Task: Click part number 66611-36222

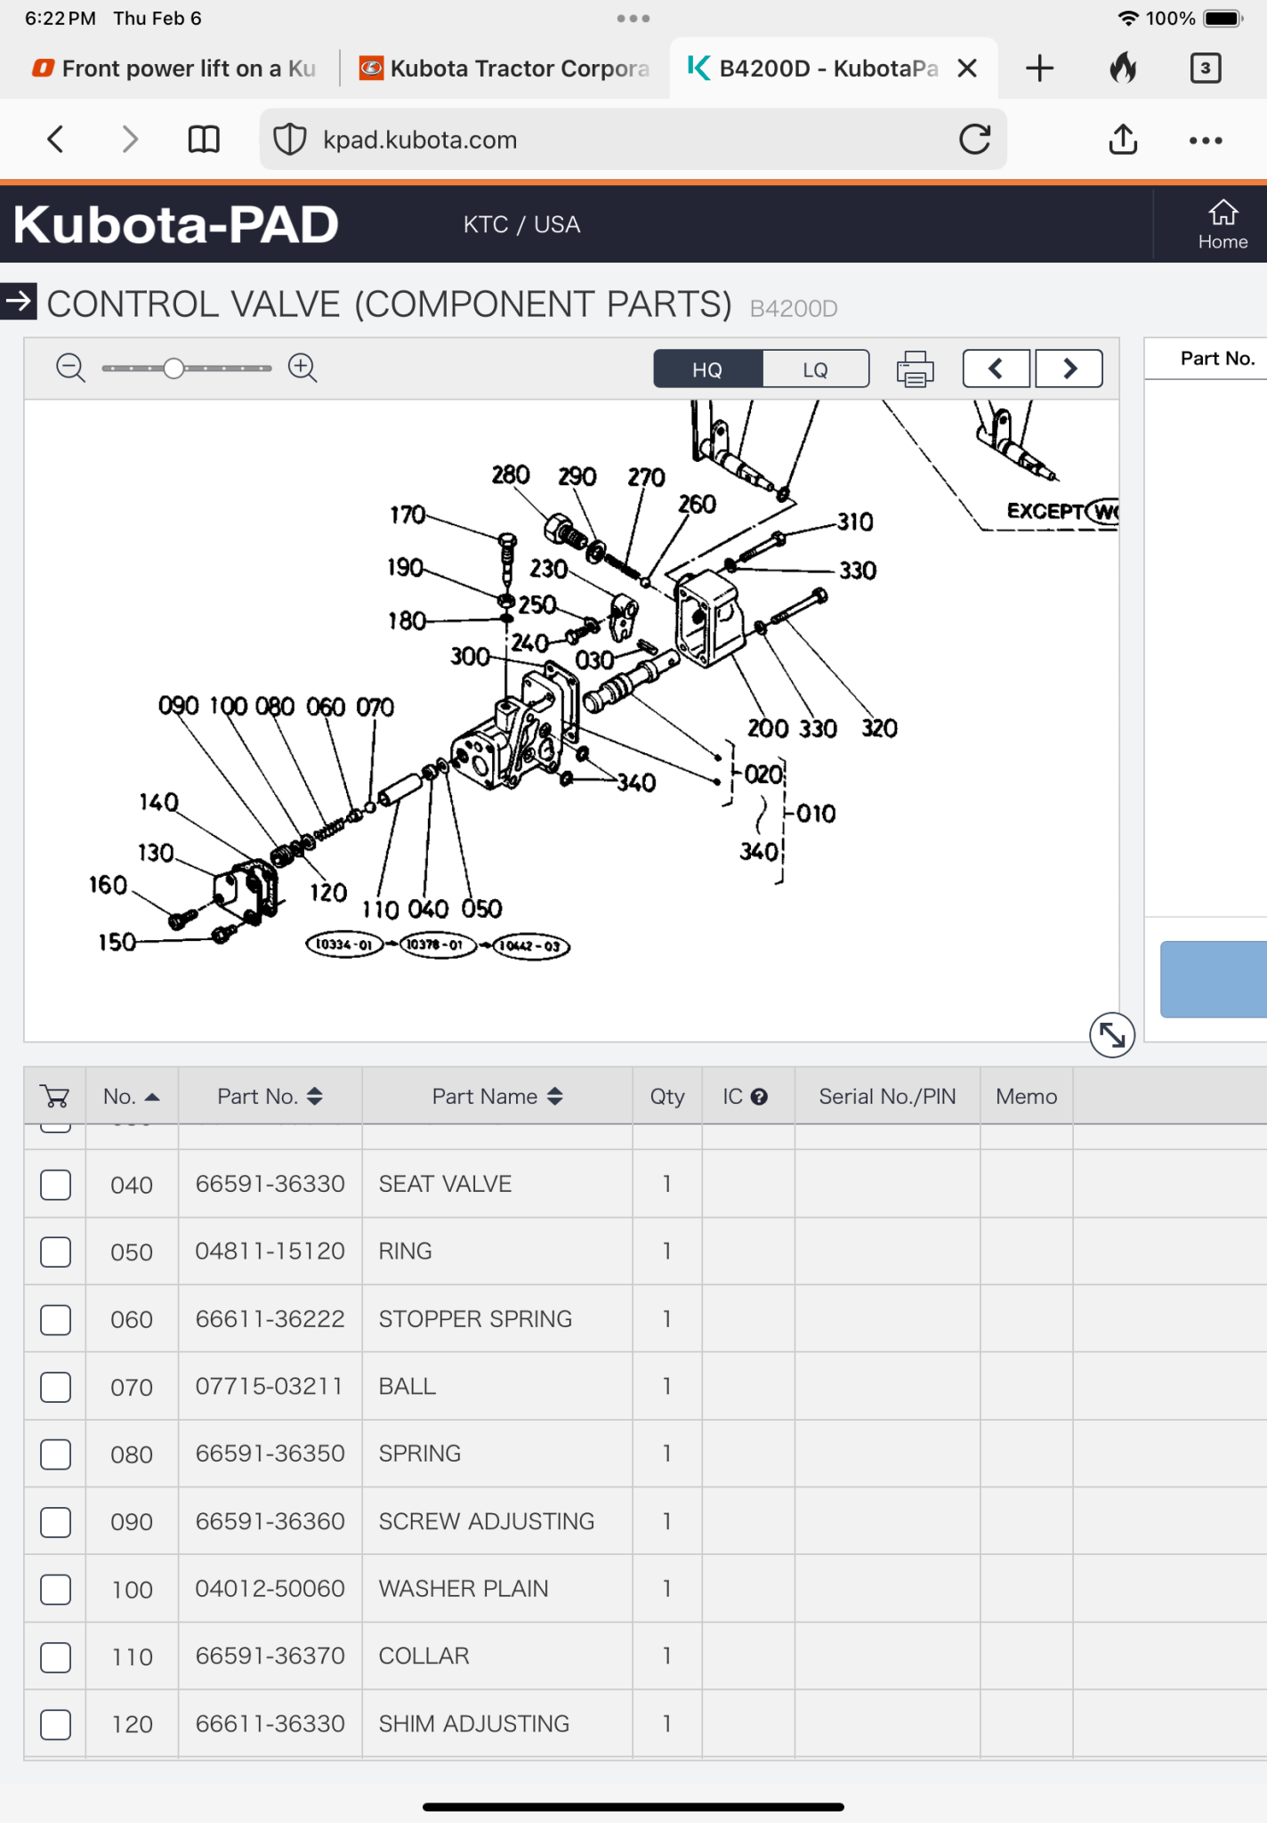Action: tap(270, 1319)
